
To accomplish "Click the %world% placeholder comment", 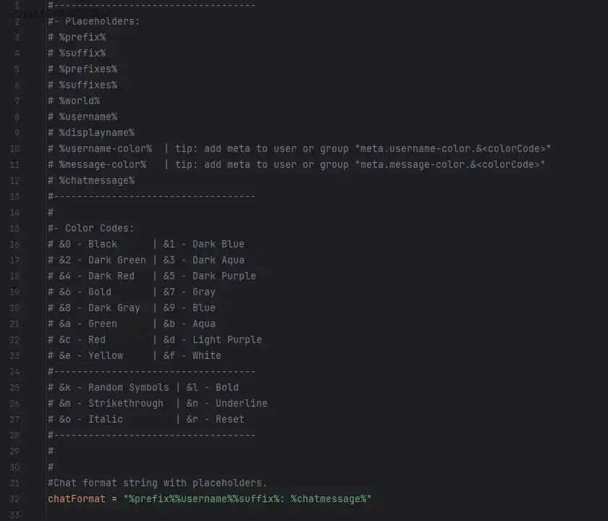I will [x=79, y=101].
